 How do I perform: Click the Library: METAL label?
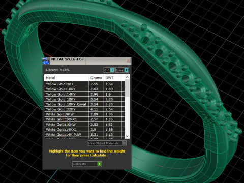coord(58,70)
